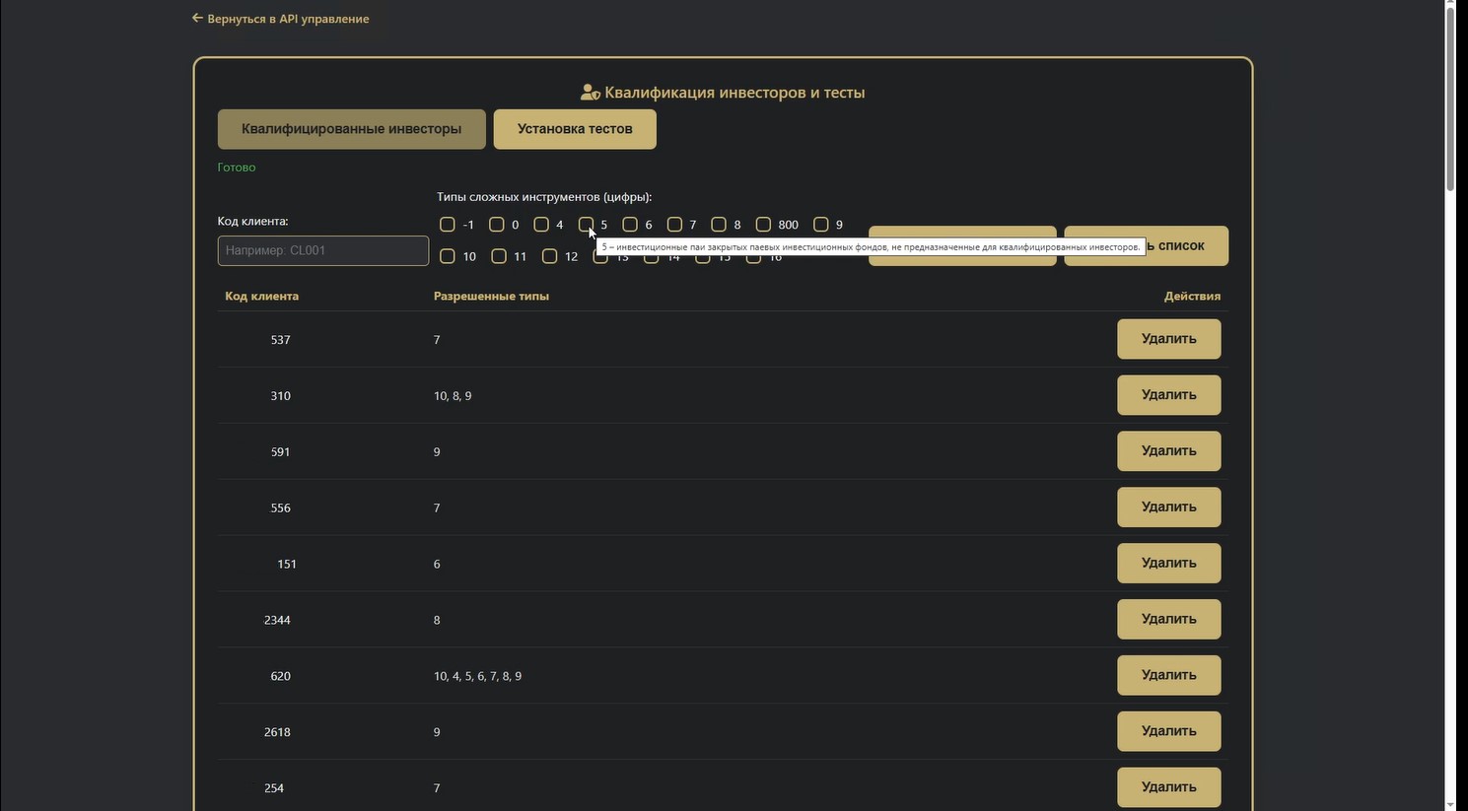The image size is (1468, 811).
Task: Check the instrument type 4 checkbox
Action: (541, 225)
